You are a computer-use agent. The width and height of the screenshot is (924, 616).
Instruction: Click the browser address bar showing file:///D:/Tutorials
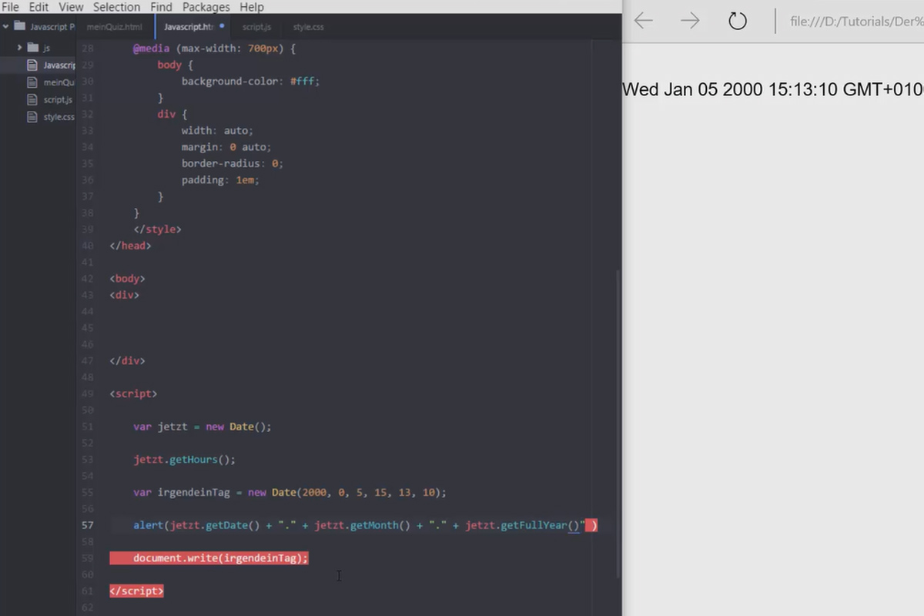pyautogui.click(x=856, y=22)
